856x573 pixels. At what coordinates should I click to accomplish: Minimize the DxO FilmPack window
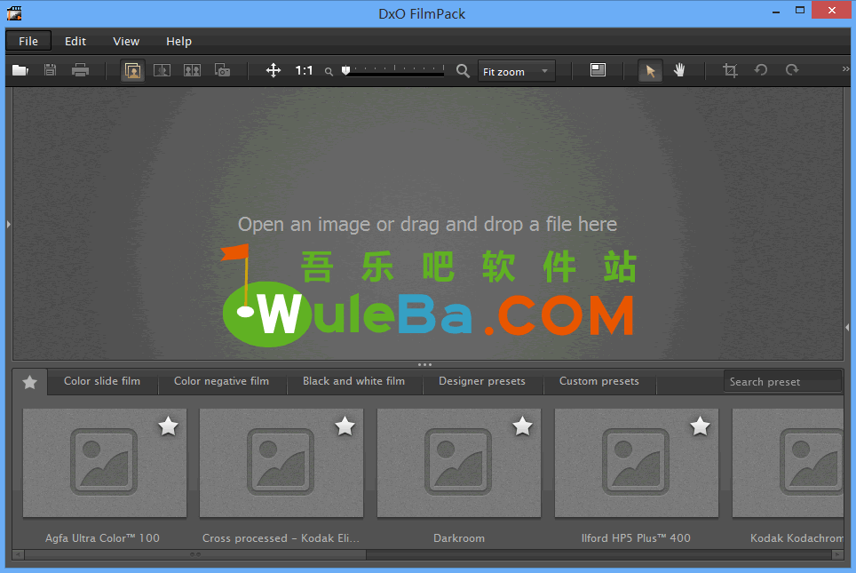click(x=776, y=12)
